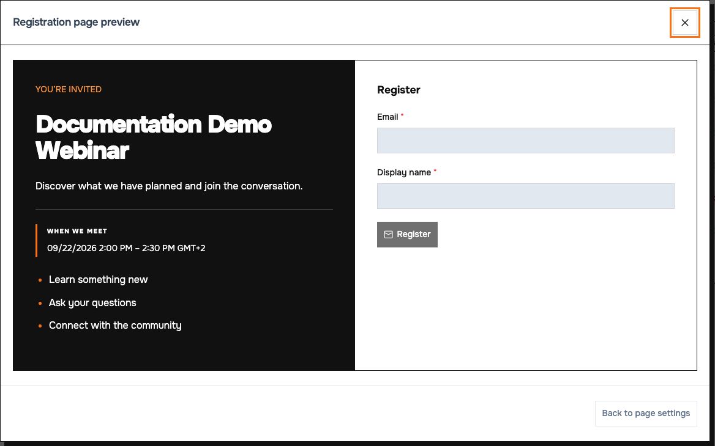
Task: Click the YOU'RE INVITED label
Action: tap(69, 90)
